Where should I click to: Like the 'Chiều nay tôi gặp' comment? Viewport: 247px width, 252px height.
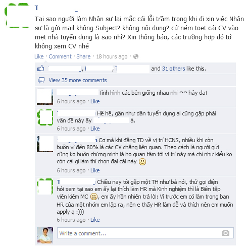click(x=95, y=220)
